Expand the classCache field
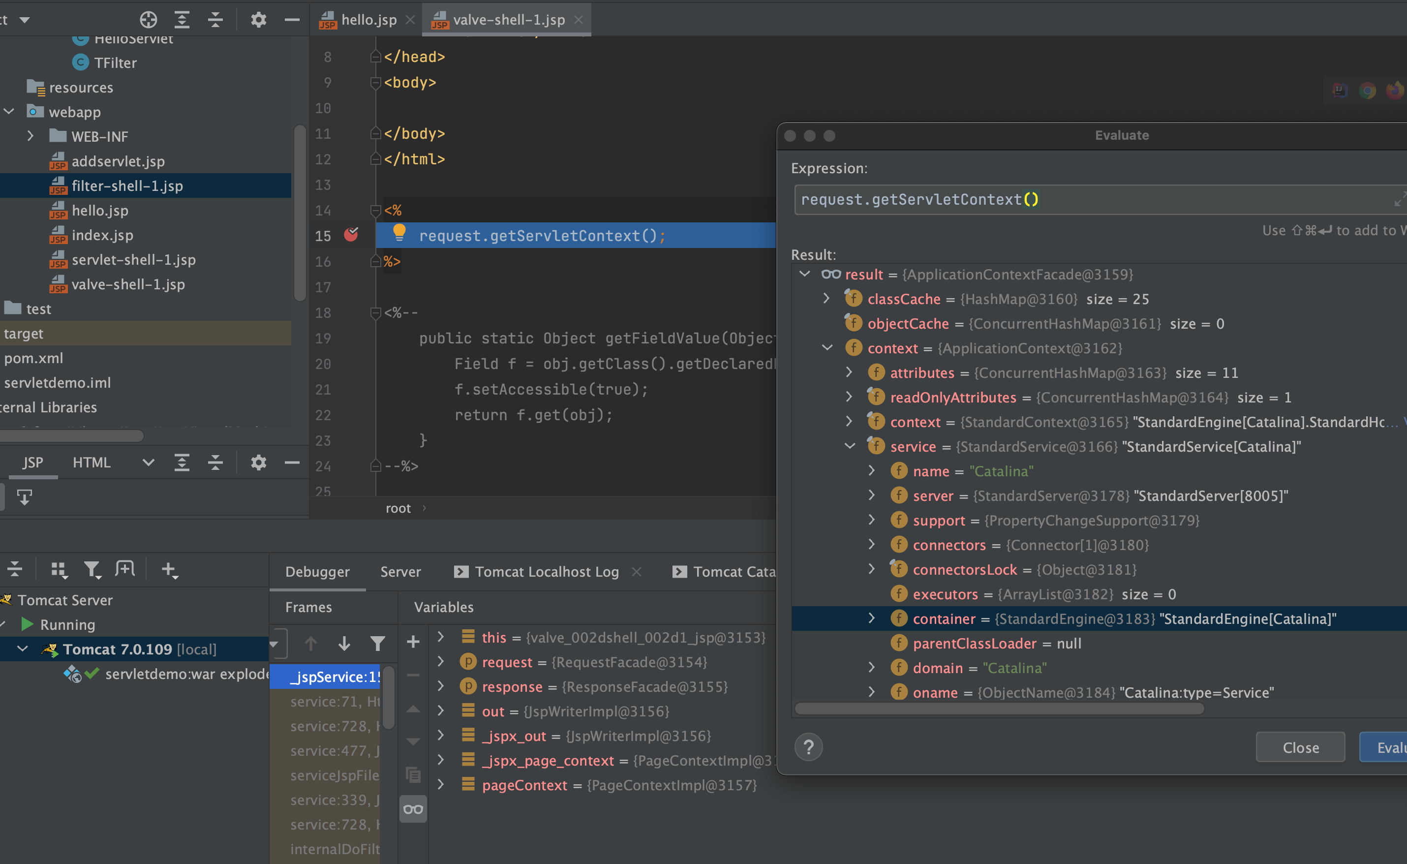This screenshot has height=864, width=1407. [x=826, y=298]
